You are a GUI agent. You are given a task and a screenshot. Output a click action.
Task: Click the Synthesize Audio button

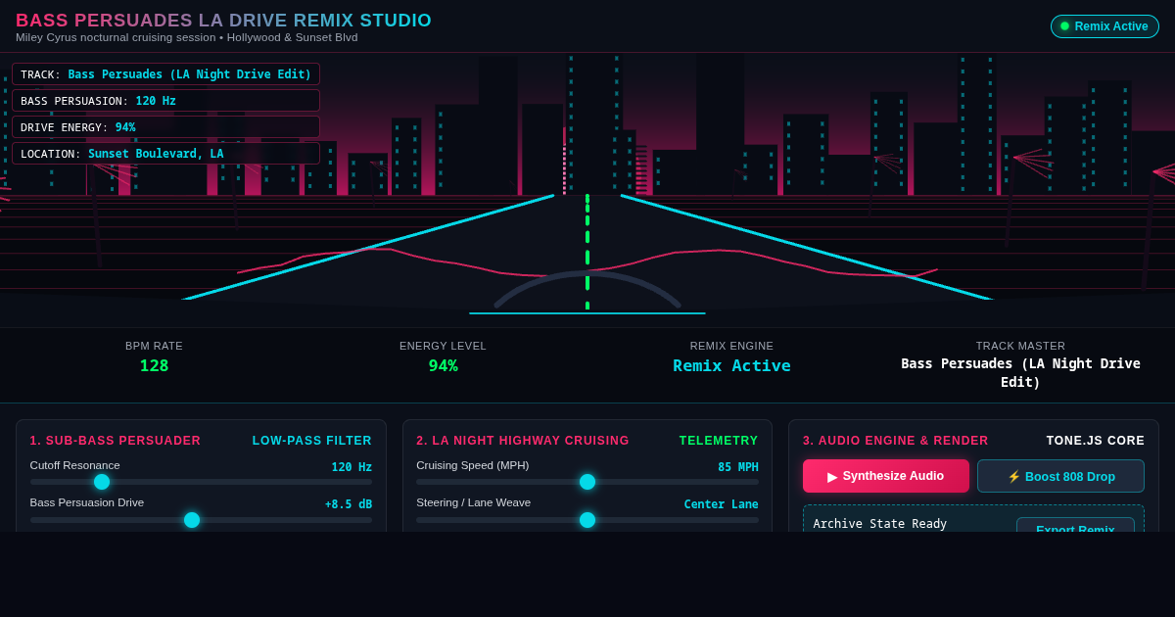click(x=886, y=476)
